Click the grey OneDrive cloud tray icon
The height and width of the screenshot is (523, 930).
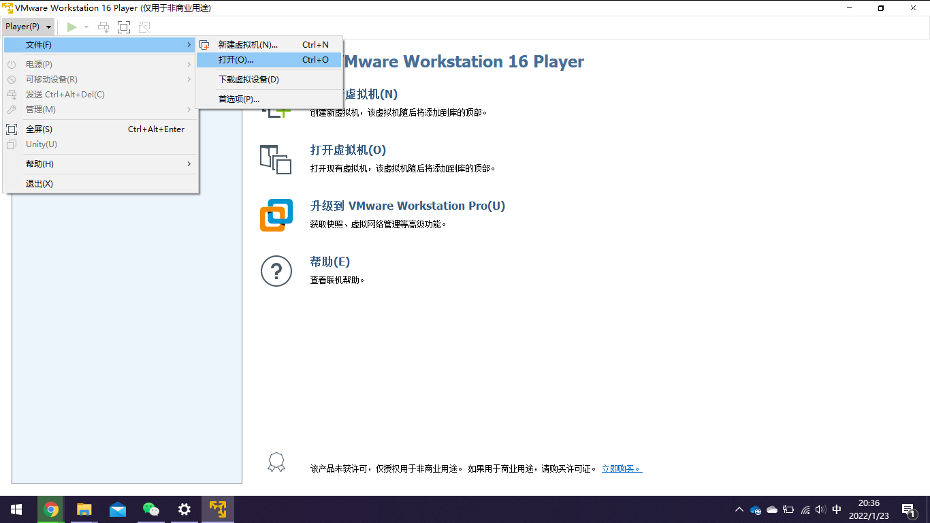[772, 509]
